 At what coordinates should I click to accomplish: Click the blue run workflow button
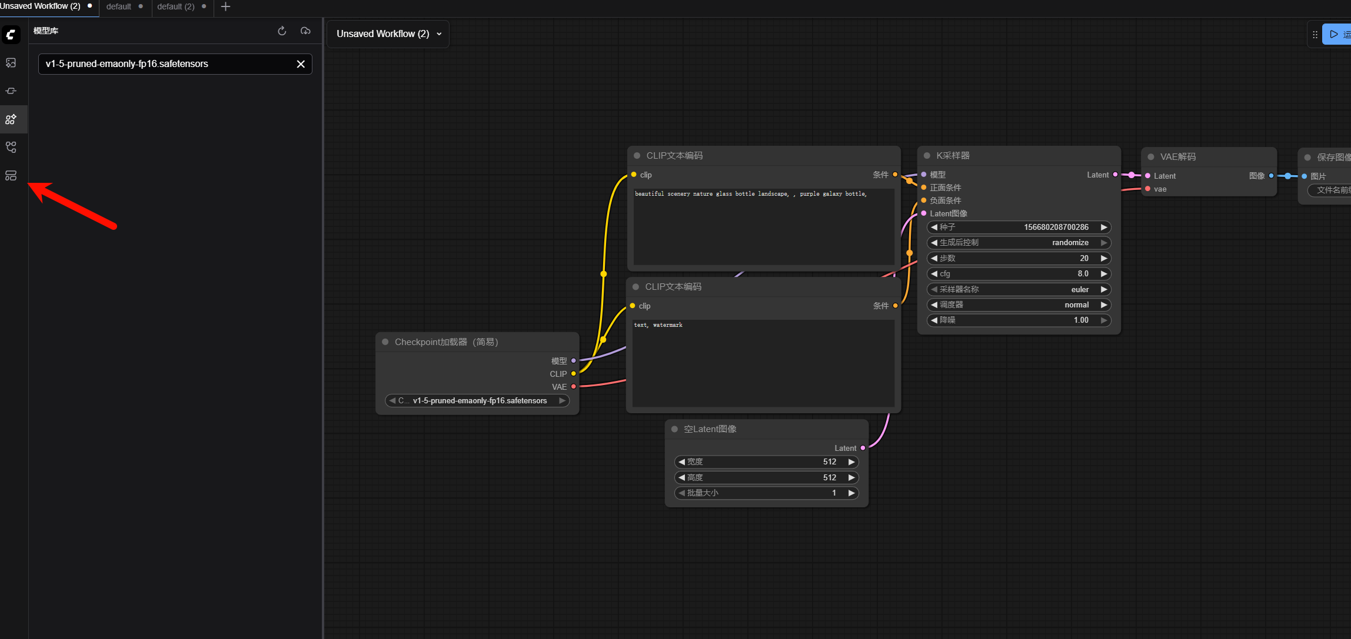click(x=1337, y=34)
